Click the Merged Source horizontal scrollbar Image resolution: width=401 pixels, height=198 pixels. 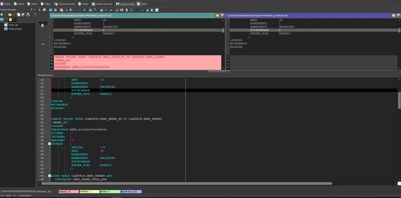coord(187,184)
